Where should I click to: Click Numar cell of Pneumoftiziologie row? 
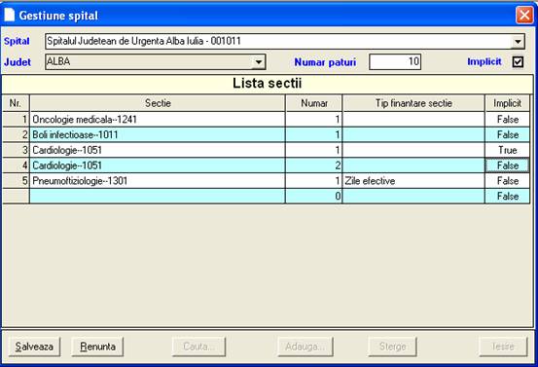click(313, 181)
